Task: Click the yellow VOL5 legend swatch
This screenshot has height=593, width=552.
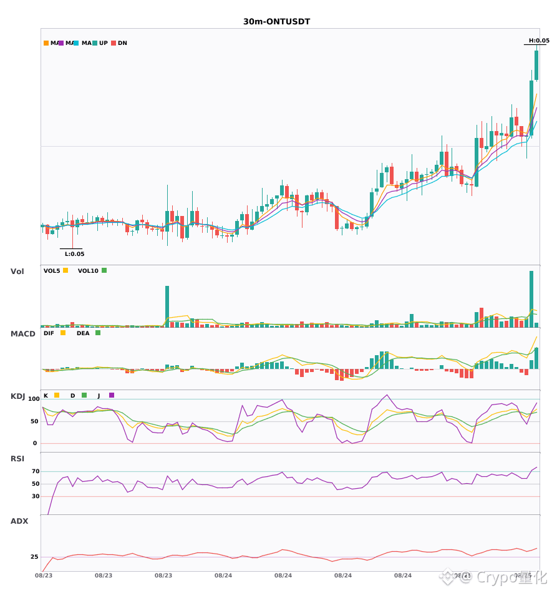Action: tap(65, 270)
